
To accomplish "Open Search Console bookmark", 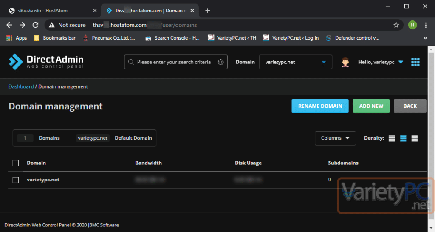I will pyautogui.click(x=172, y=38).
